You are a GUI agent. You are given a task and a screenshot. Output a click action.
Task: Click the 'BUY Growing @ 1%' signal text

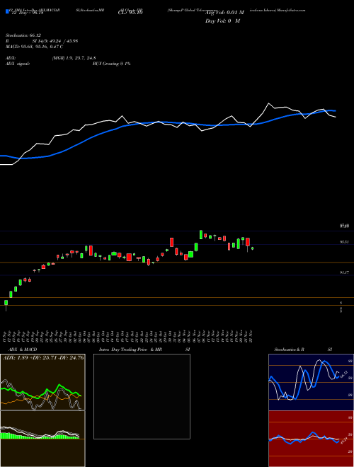[111, 64]
